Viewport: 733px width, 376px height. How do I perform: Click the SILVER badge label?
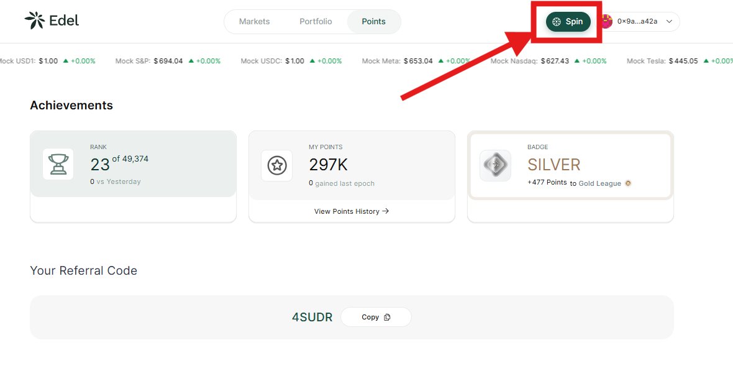[554, 165]
